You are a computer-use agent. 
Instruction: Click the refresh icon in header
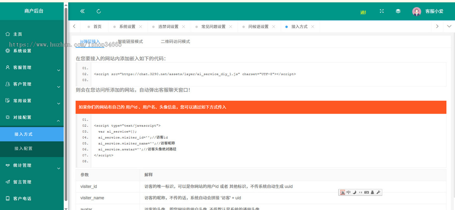[99, 11]
